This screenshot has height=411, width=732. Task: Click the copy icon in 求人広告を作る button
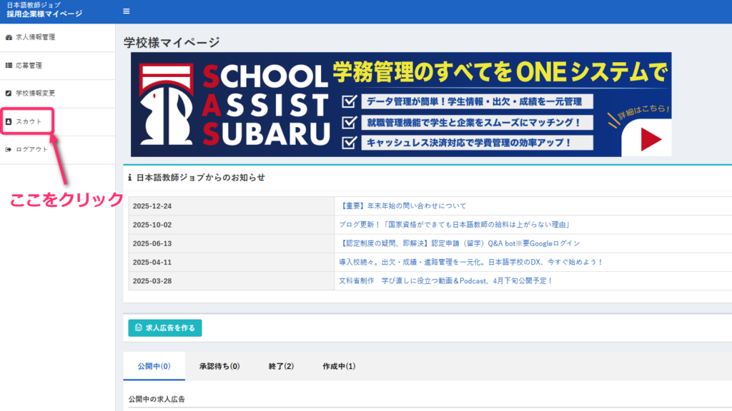click(139, 328)
